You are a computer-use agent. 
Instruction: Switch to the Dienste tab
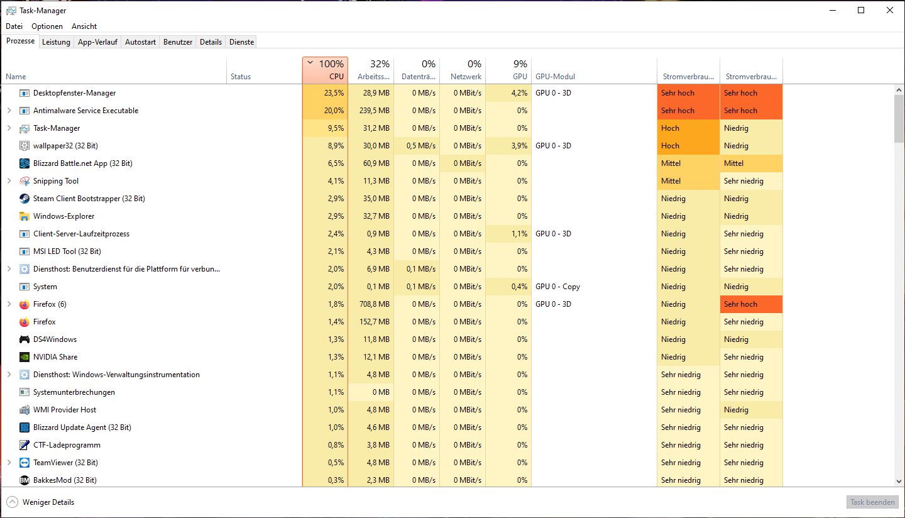pos(242,42)
